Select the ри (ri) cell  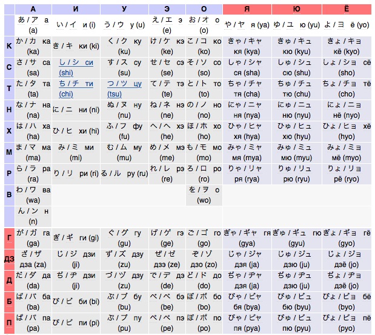point(76,174)
